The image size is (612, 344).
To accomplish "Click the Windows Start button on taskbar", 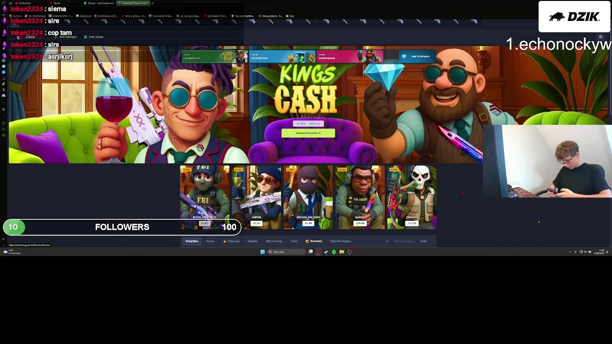I will [x=262, y=252].
